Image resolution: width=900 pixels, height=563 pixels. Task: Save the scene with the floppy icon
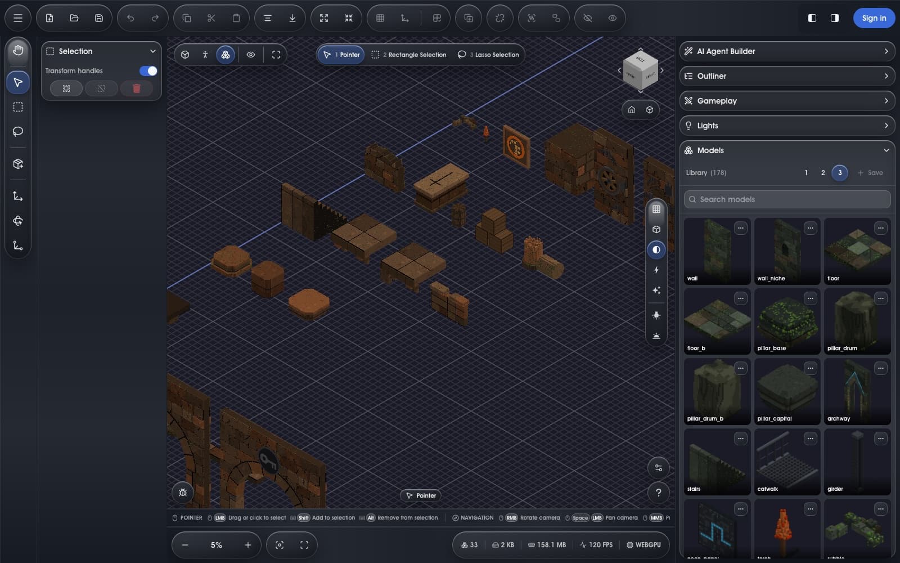(99, 18)
